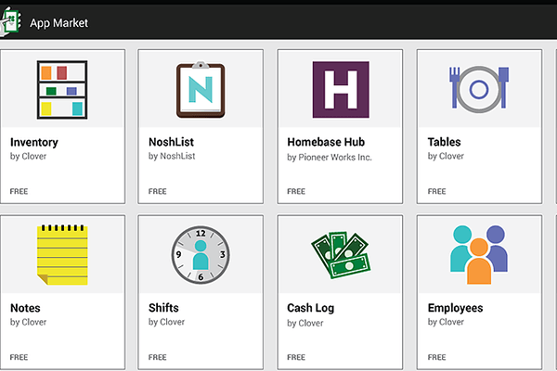Select the Employees people icon

479,254
